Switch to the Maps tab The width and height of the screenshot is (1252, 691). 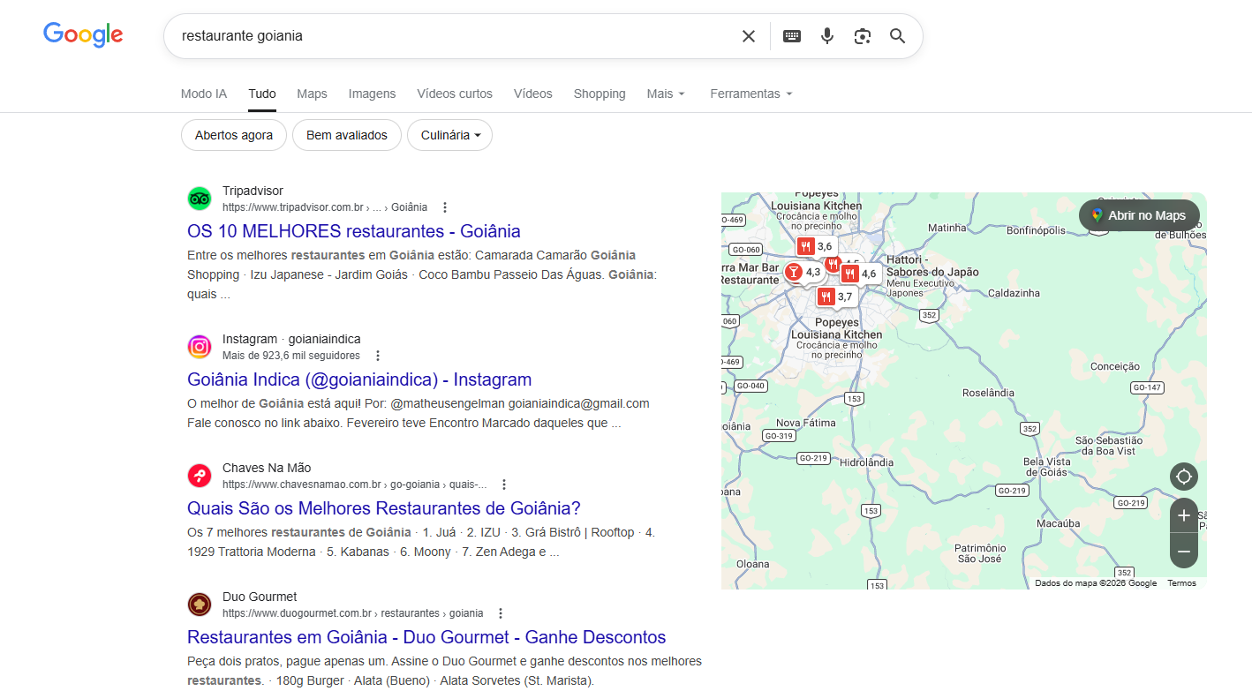pyautogui.click(x=312, y=94)
